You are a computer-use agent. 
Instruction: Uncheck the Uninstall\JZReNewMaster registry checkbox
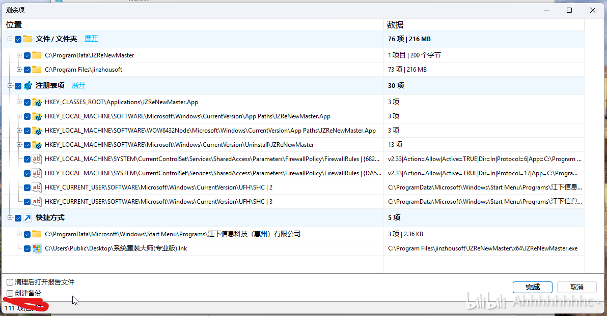coord(27,145)
